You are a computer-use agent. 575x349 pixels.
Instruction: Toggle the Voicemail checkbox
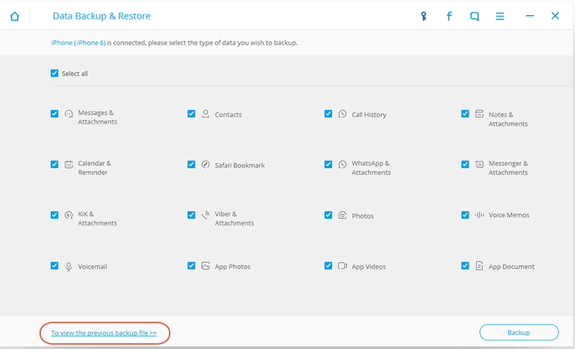pyautogui.click(x=55, y=266)
